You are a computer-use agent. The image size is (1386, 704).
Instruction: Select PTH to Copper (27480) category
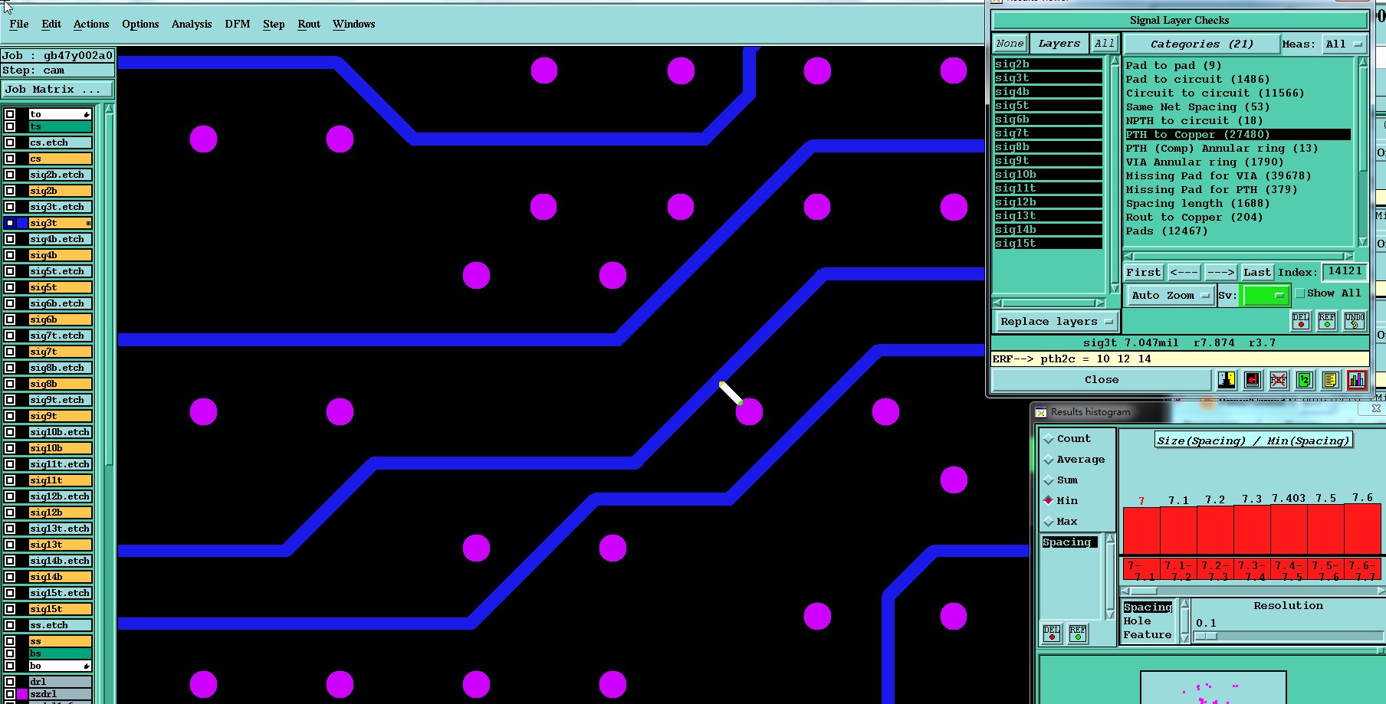tap(1237, 135)
